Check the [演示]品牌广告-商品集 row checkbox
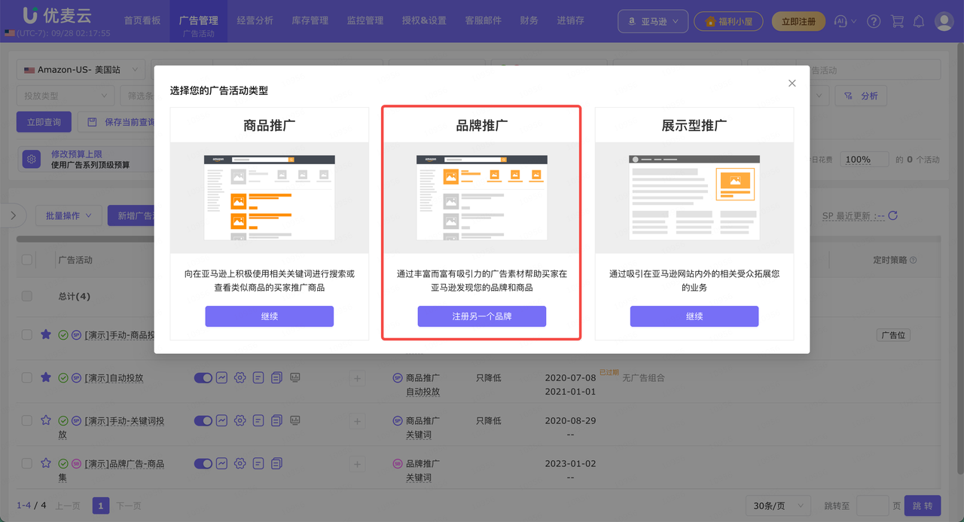 pyautogui.click(x=27, y=463)
